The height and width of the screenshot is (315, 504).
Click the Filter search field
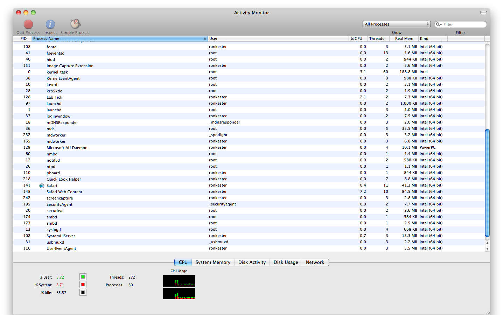click(461, 24)
